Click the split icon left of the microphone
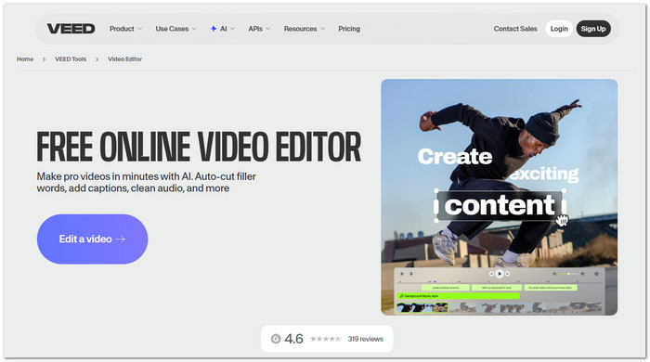 tap(402, 274)
